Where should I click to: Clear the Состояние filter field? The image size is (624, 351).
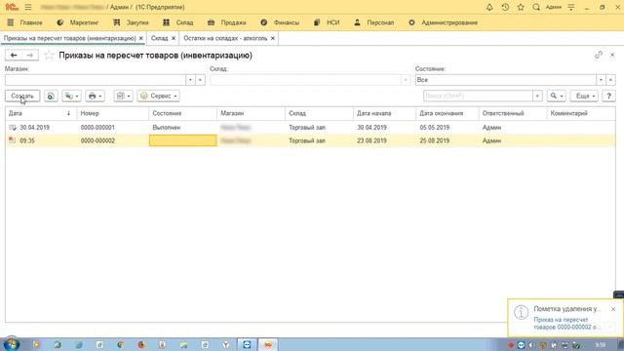(x=610, y=80)
